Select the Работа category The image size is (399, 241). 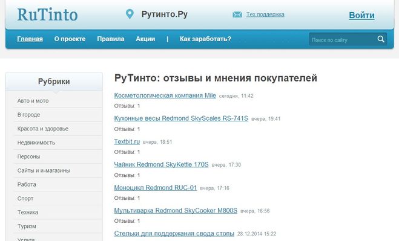[27, 185]
